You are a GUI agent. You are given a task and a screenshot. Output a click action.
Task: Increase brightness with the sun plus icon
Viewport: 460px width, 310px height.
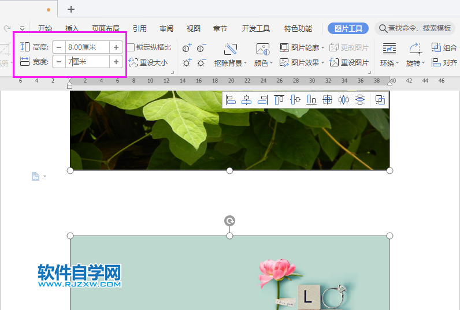pyautogui.click(x=187, y=62)
